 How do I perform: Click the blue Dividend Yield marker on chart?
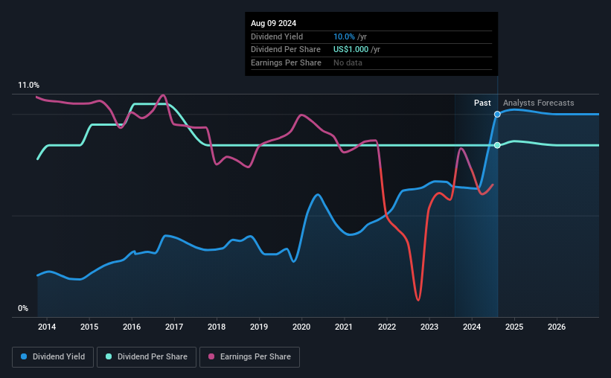(x=497, y=114)
